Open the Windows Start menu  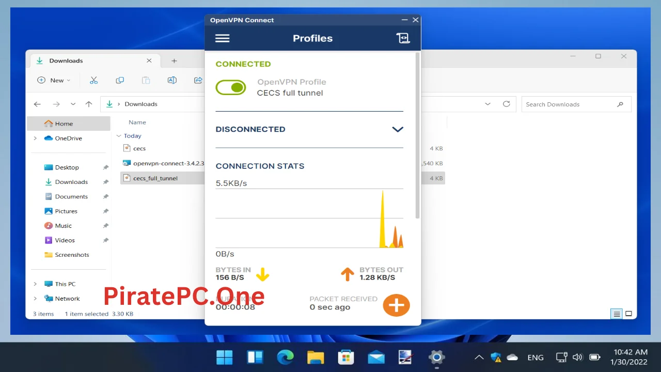pos(225,357)
